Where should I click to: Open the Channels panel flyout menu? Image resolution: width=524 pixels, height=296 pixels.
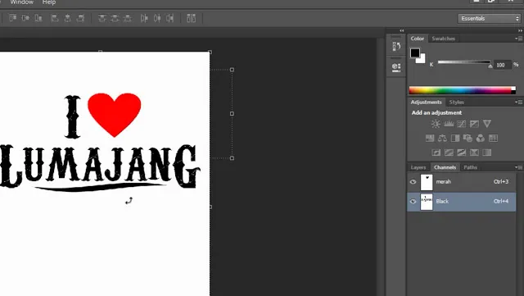pos(518,167)
